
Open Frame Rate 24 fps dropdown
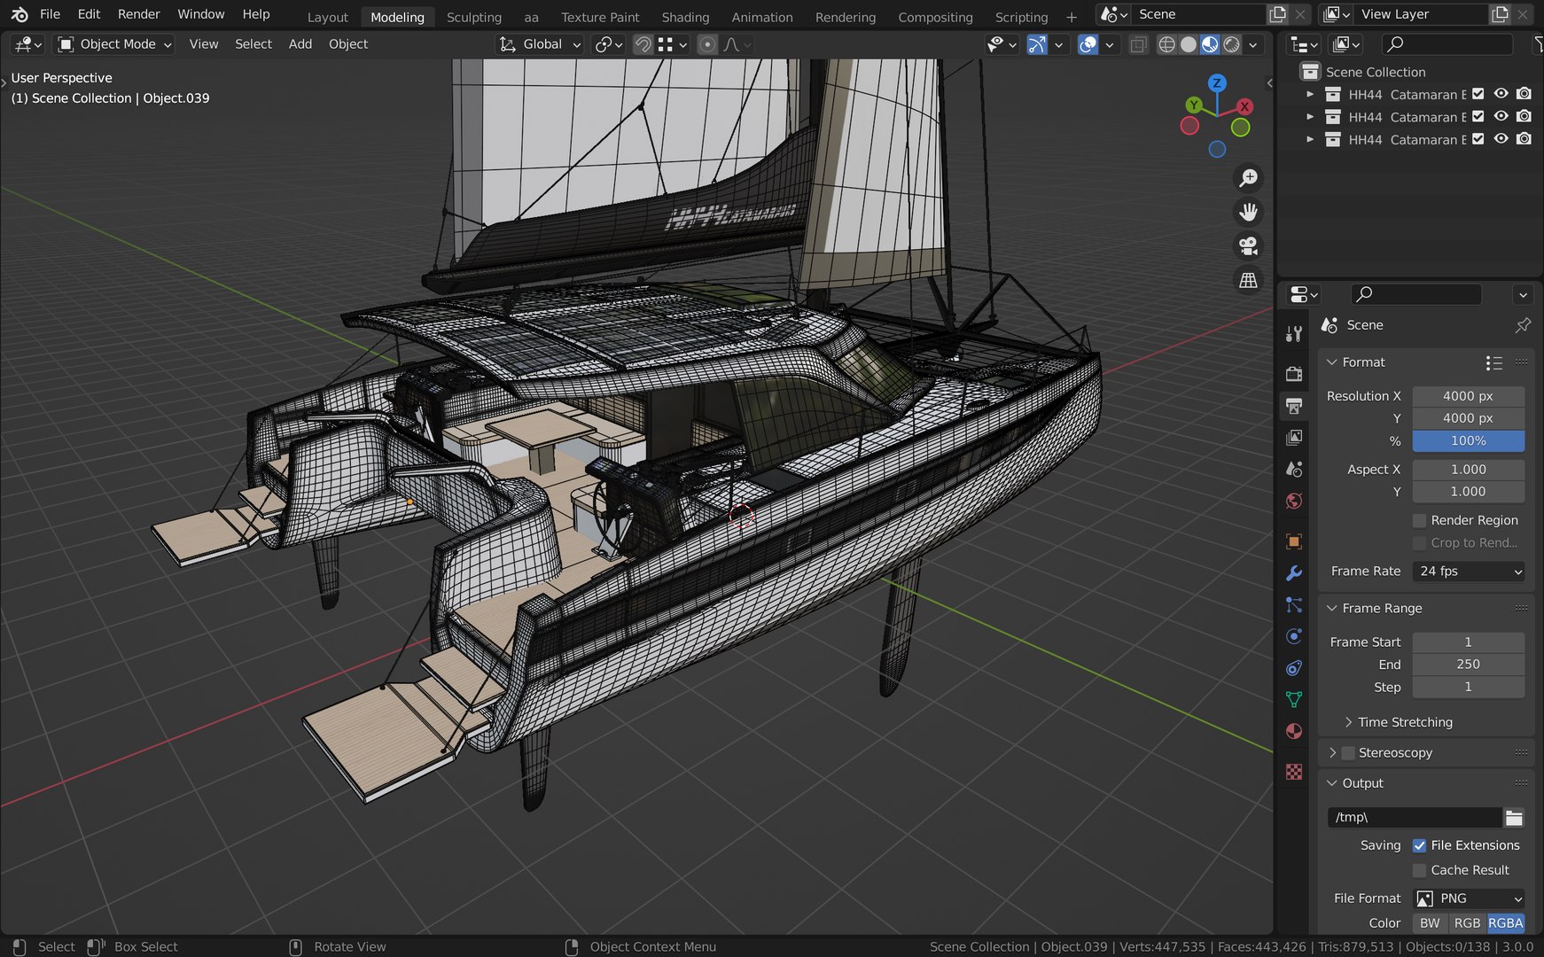point(1469,572)
